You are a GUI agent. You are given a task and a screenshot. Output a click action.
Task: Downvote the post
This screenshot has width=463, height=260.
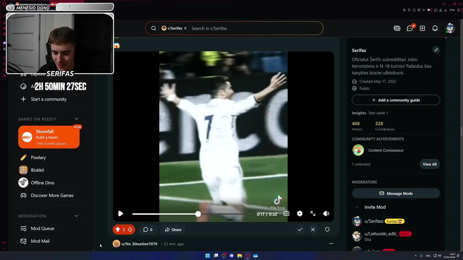click(x=130, y=230)
